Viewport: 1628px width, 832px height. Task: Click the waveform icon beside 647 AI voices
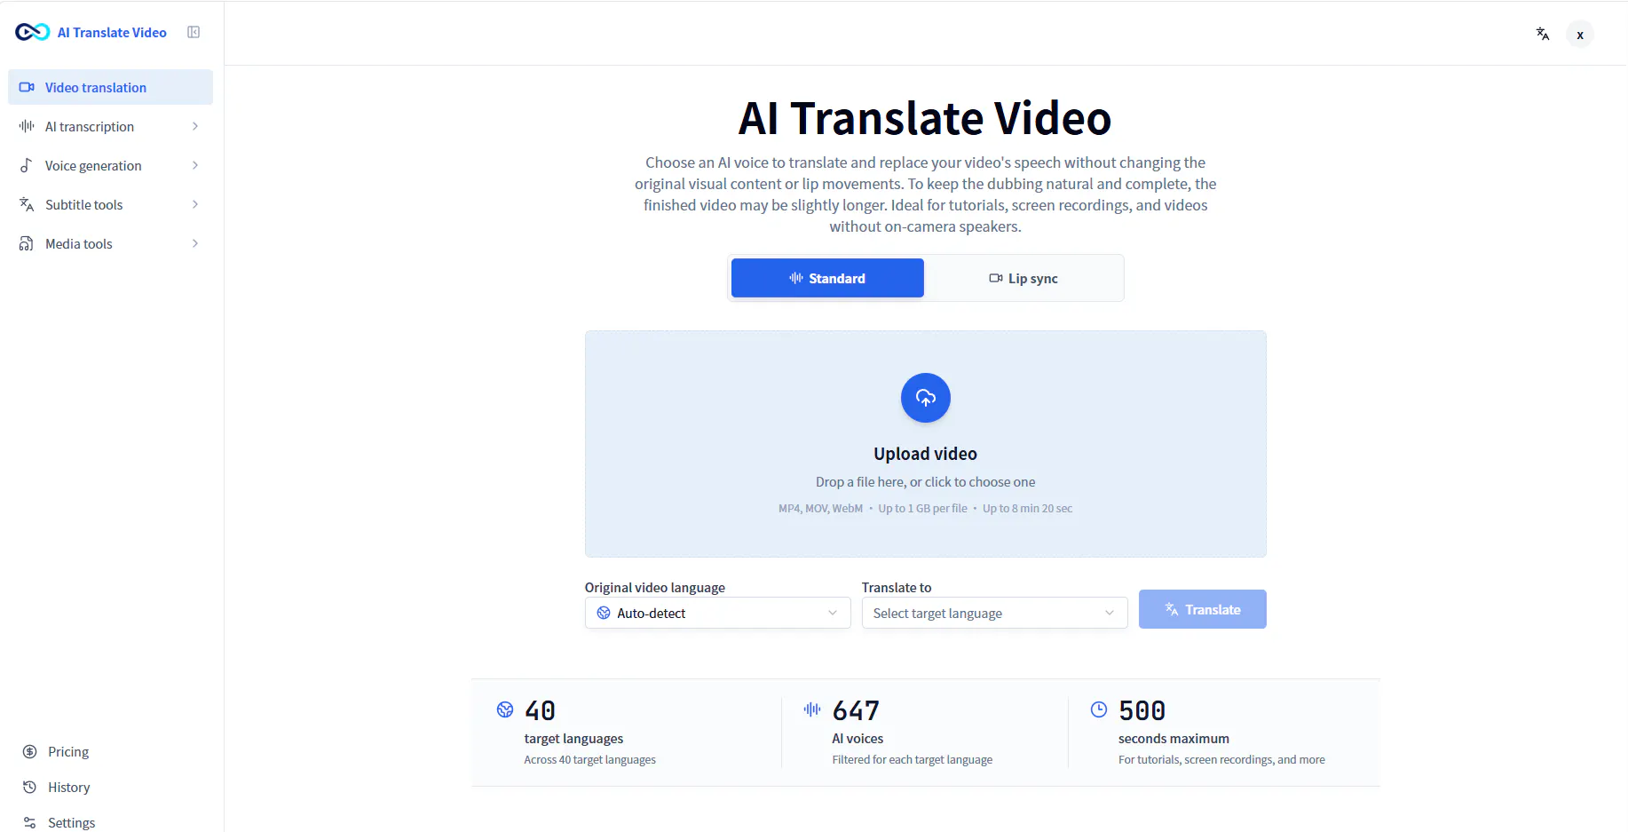(x=812, y=709)
